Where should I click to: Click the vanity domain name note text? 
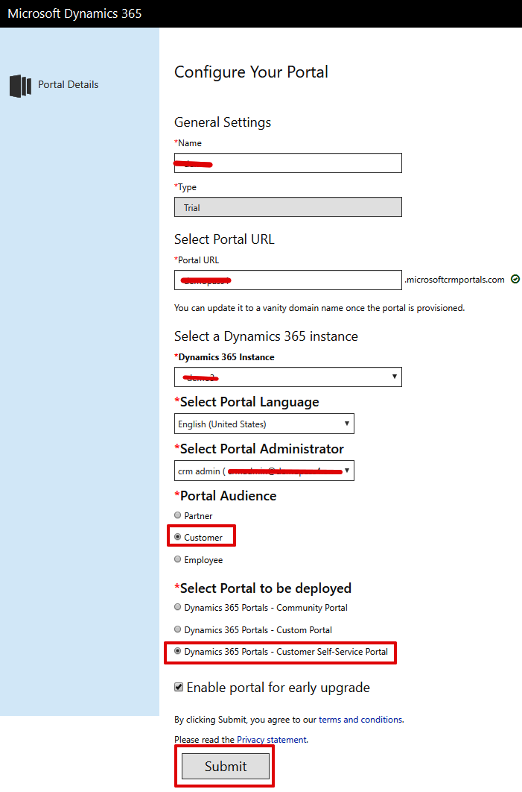(319, 308)
